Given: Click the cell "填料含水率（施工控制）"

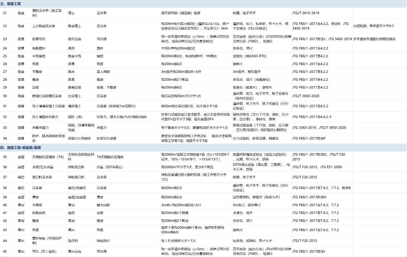Looking at the screenshot, I should click(x=47, y=13).
